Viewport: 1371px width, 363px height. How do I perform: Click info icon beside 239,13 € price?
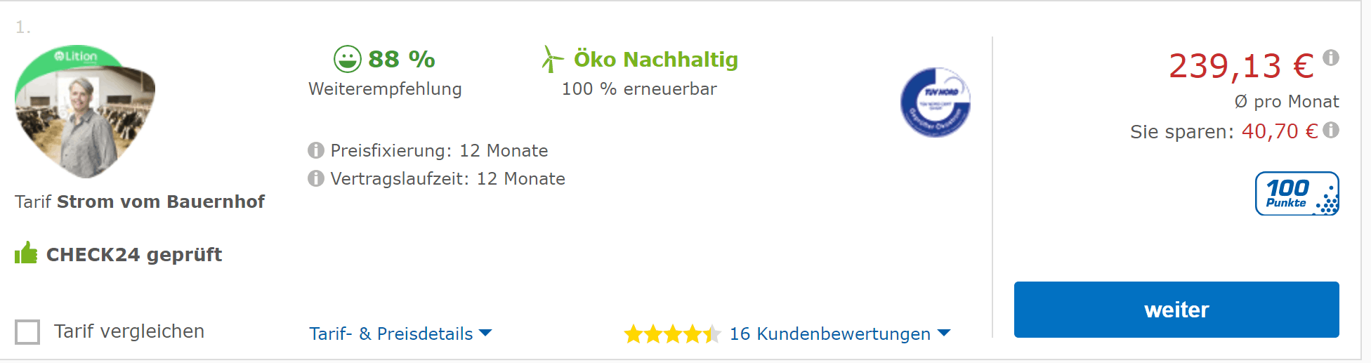click(1330, 58)
